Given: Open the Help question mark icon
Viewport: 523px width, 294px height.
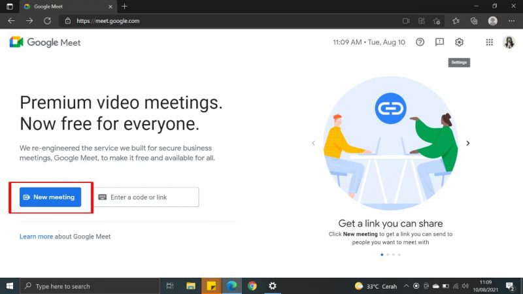Looking at the screenshot, I should [420, 42].
